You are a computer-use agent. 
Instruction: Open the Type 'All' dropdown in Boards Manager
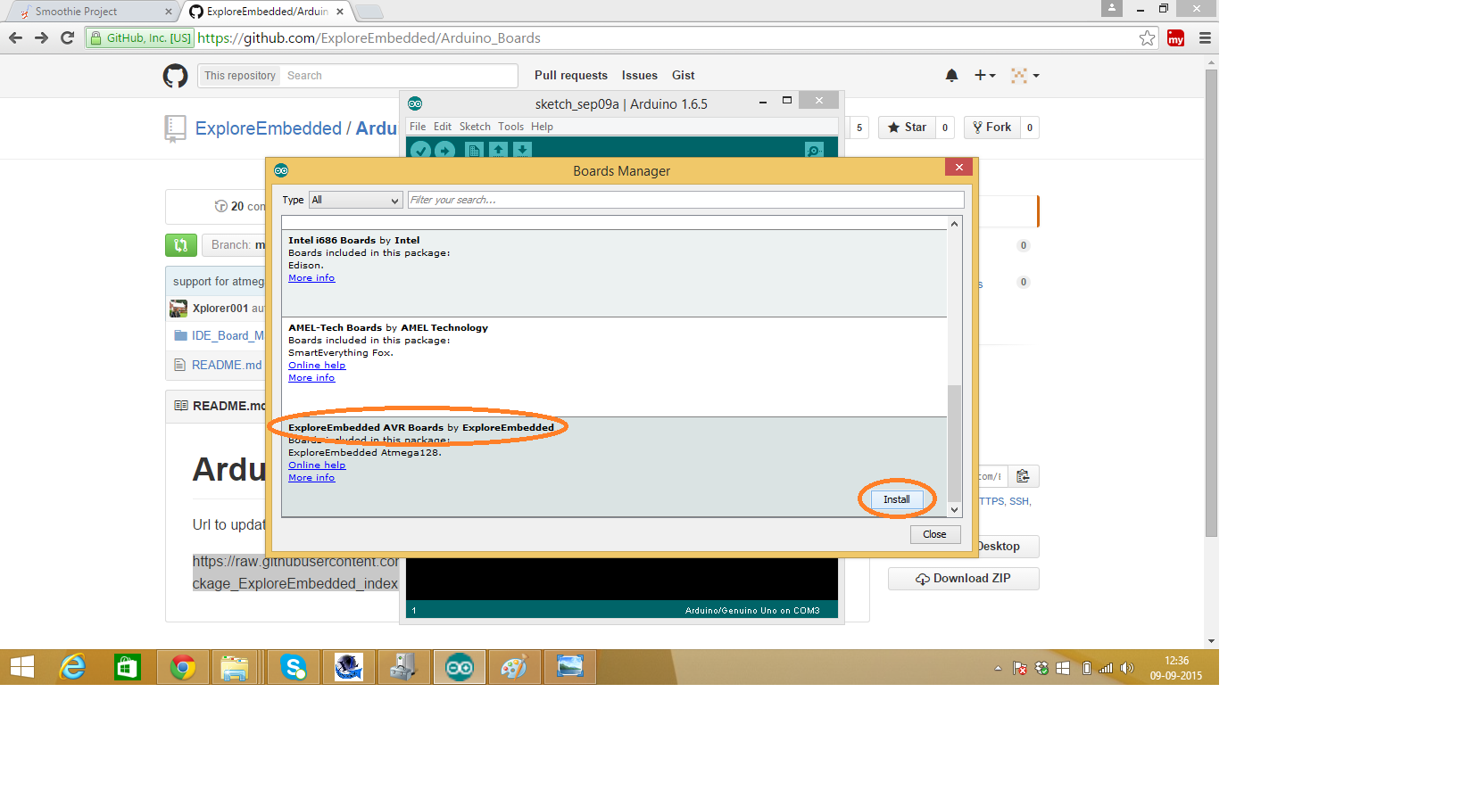pyautogui.click(x=355, y=200)
